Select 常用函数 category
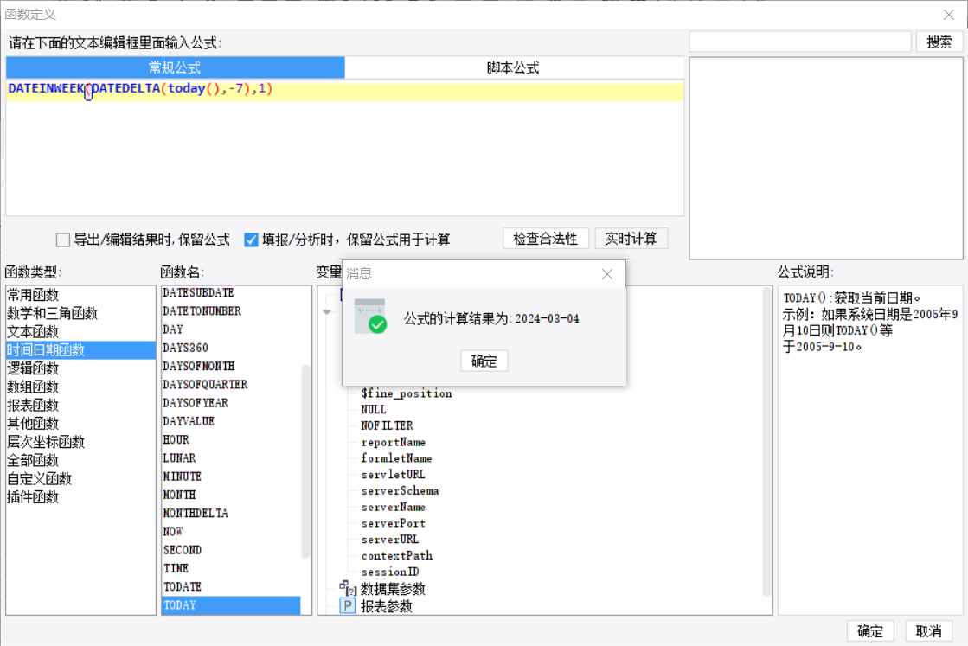 tap(80, 295)
